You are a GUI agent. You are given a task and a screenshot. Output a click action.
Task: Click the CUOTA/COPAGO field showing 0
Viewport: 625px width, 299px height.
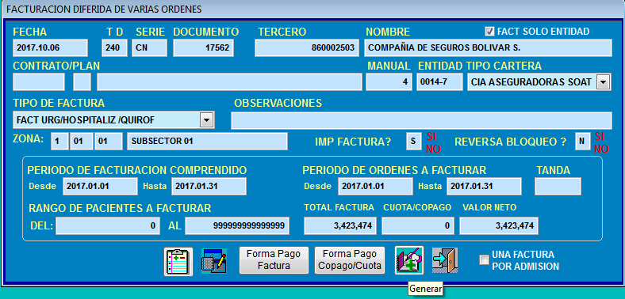[418, 226]
